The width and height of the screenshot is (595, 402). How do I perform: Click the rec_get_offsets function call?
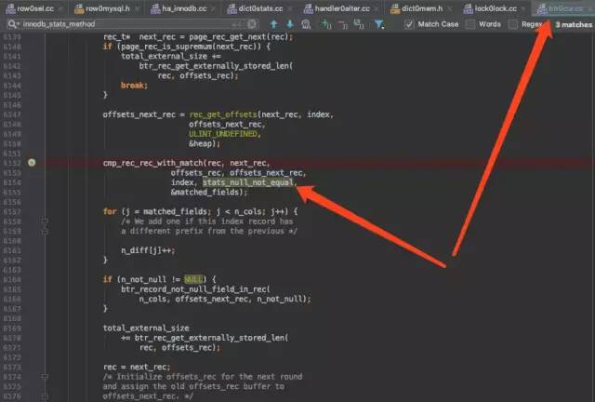click(x=223, y=114)
